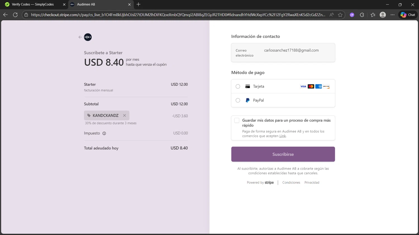The width and height of the screenshot is (419, 235).
Task: Minimize the browser window
Action: pos(387,4)
